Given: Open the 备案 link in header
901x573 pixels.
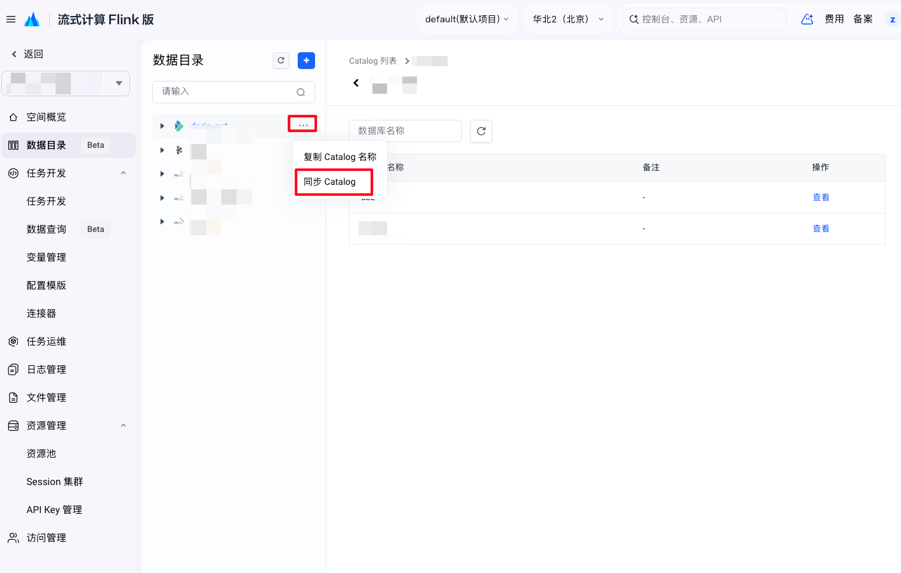Looking at the screenshot, I should (x=863, y=19).
